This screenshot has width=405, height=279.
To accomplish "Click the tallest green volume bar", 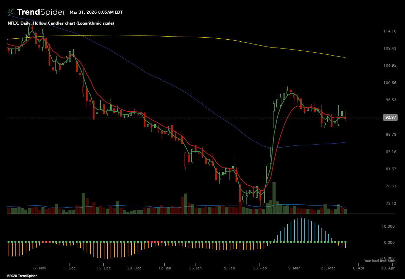I will click(x=274, y=198).
